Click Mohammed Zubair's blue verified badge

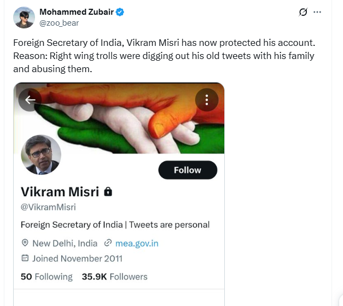tap(120, 12)
